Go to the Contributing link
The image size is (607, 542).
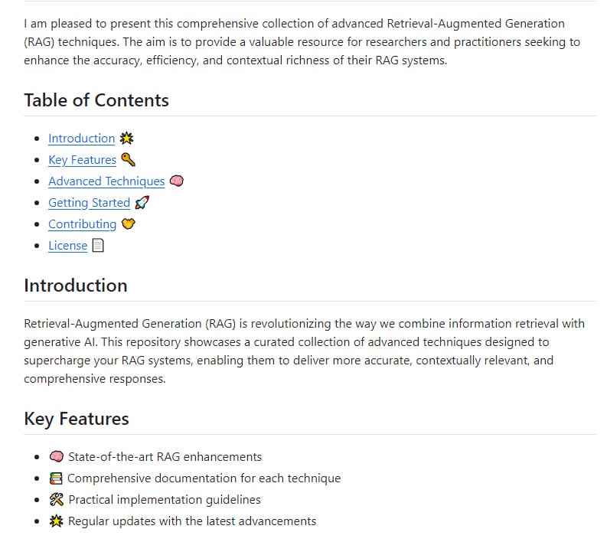click(82, 224)
